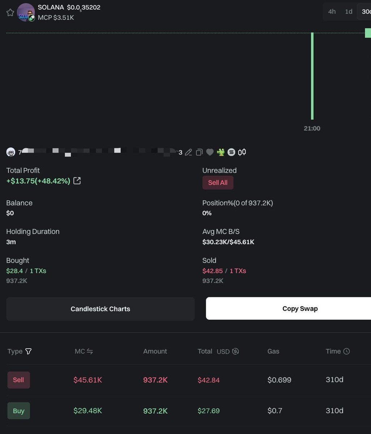Click the Sell transaction badge
This screenshot has width=371, height=434.
pos(18,380)
